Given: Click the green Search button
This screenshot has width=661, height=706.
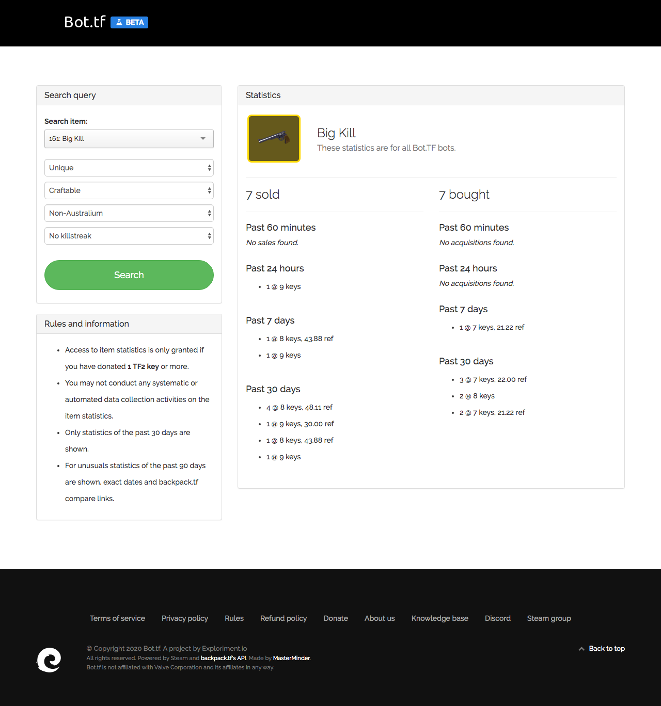Looking at the screenshot, I should [x=129, y=275].
